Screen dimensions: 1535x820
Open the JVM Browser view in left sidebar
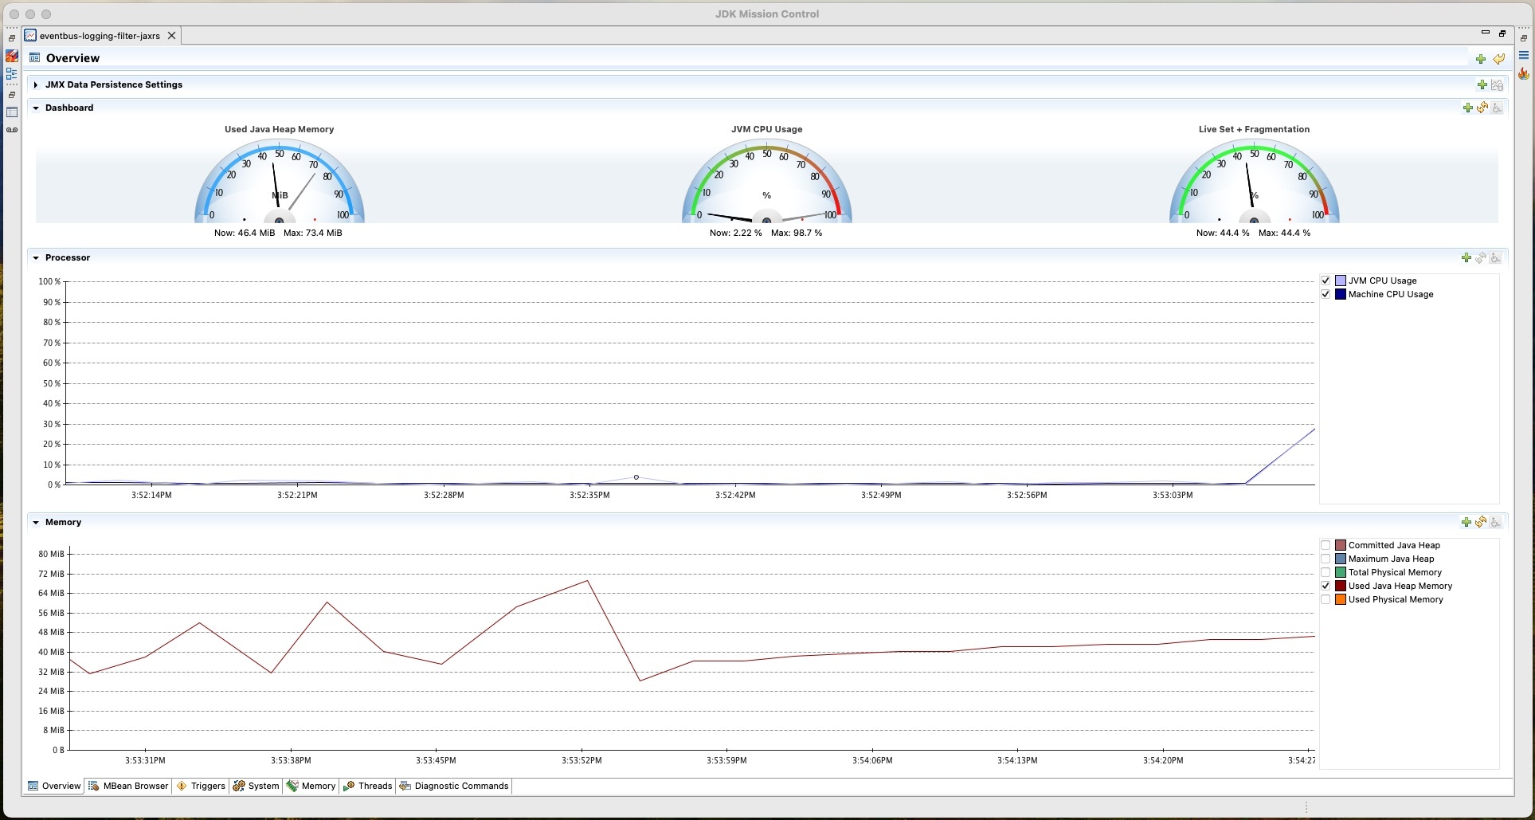pos(11,56)
